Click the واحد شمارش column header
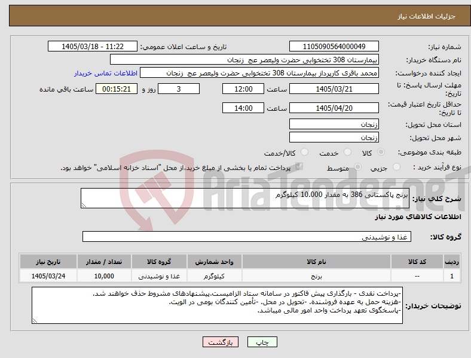This screenshot has height=358, width=471. point(214,262)
